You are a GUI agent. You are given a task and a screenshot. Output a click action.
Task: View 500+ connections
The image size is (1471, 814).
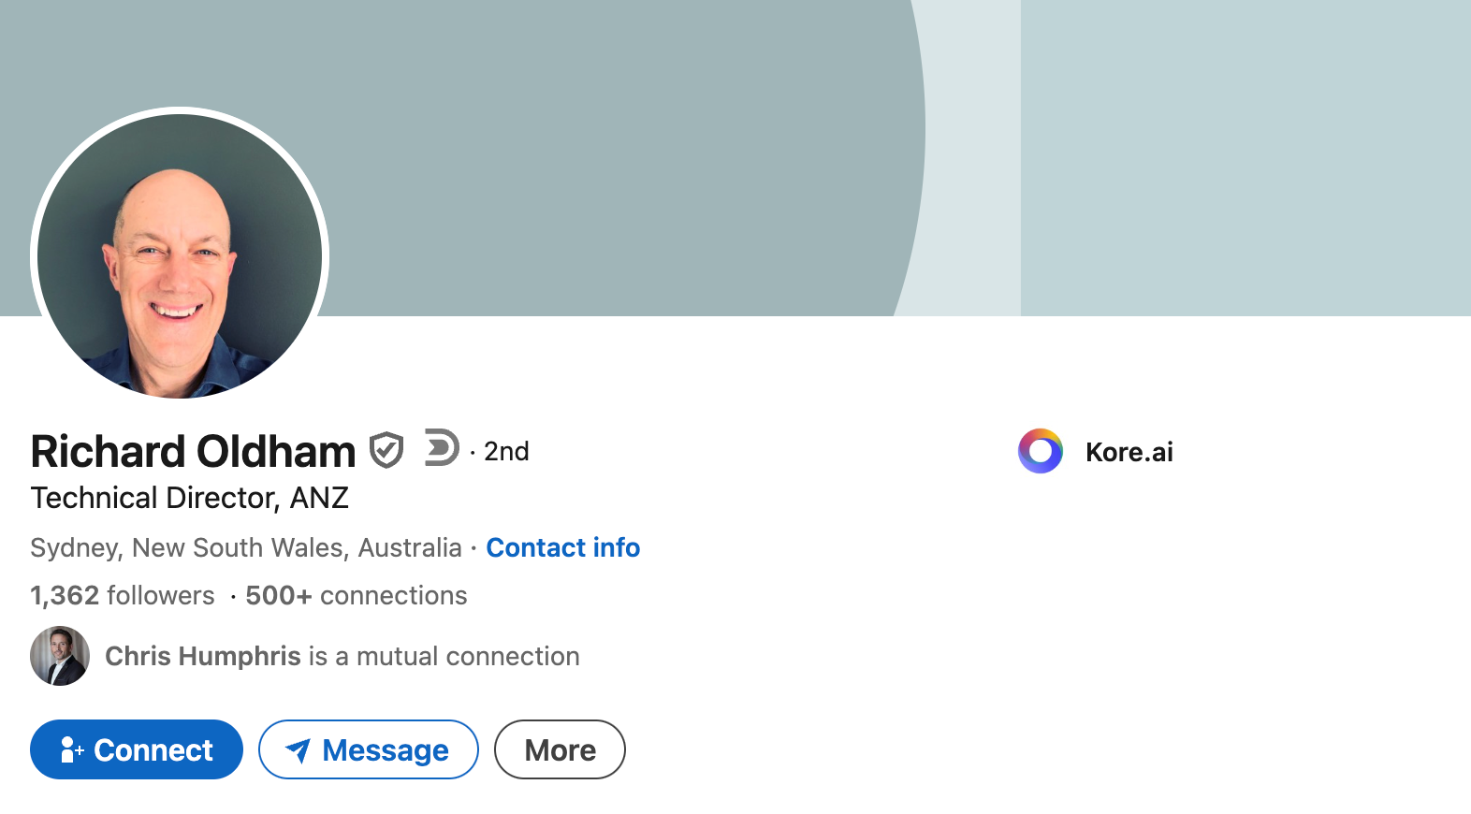coord(356,595)
